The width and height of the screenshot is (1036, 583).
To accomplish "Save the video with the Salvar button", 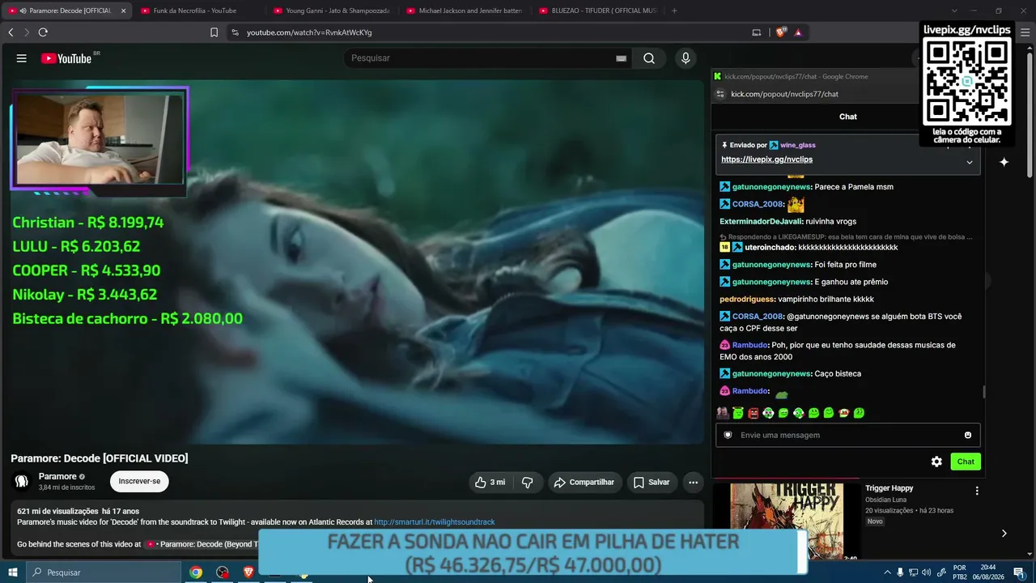I will (652, 483).
